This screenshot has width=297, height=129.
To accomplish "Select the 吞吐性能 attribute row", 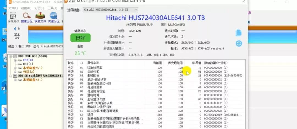I will [155, 72].
